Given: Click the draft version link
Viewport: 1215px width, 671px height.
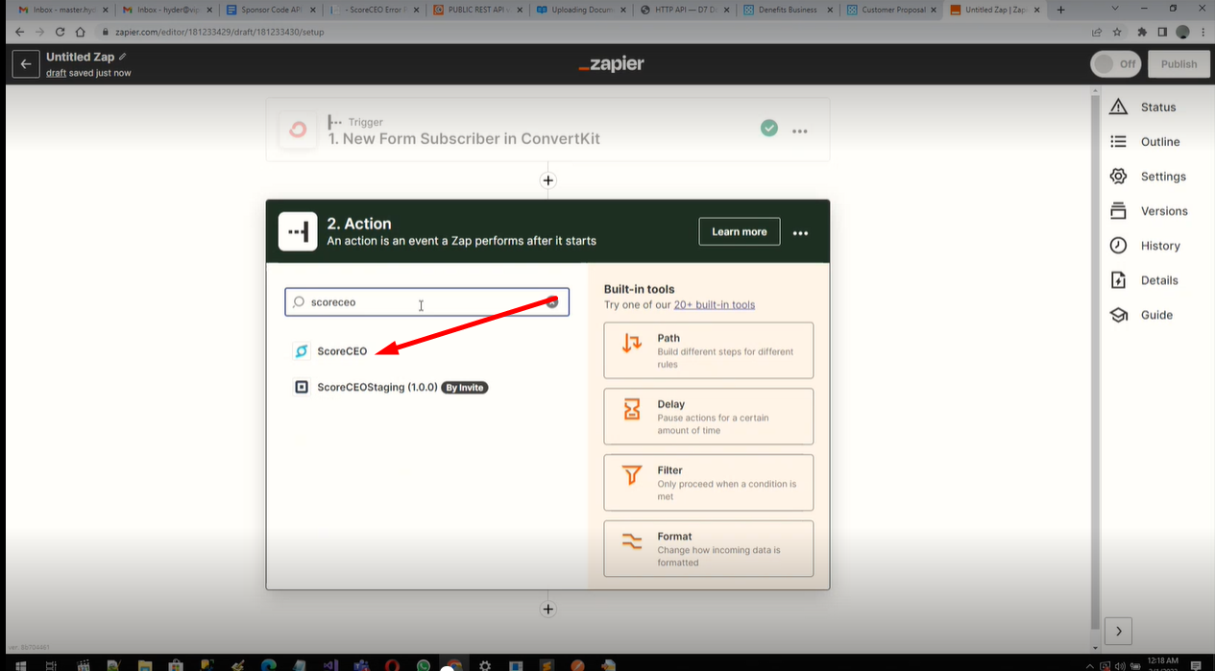Looking at the screenshot, I should coord(57,73).
